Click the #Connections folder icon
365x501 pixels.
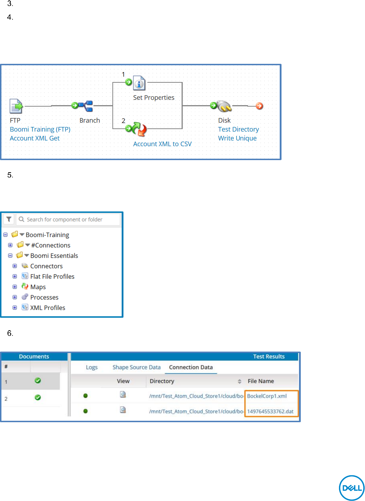[x=20, y=245]
